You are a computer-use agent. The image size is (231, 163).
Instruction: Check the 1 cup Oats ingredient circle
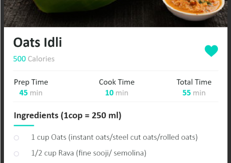(x=16, y=138)
